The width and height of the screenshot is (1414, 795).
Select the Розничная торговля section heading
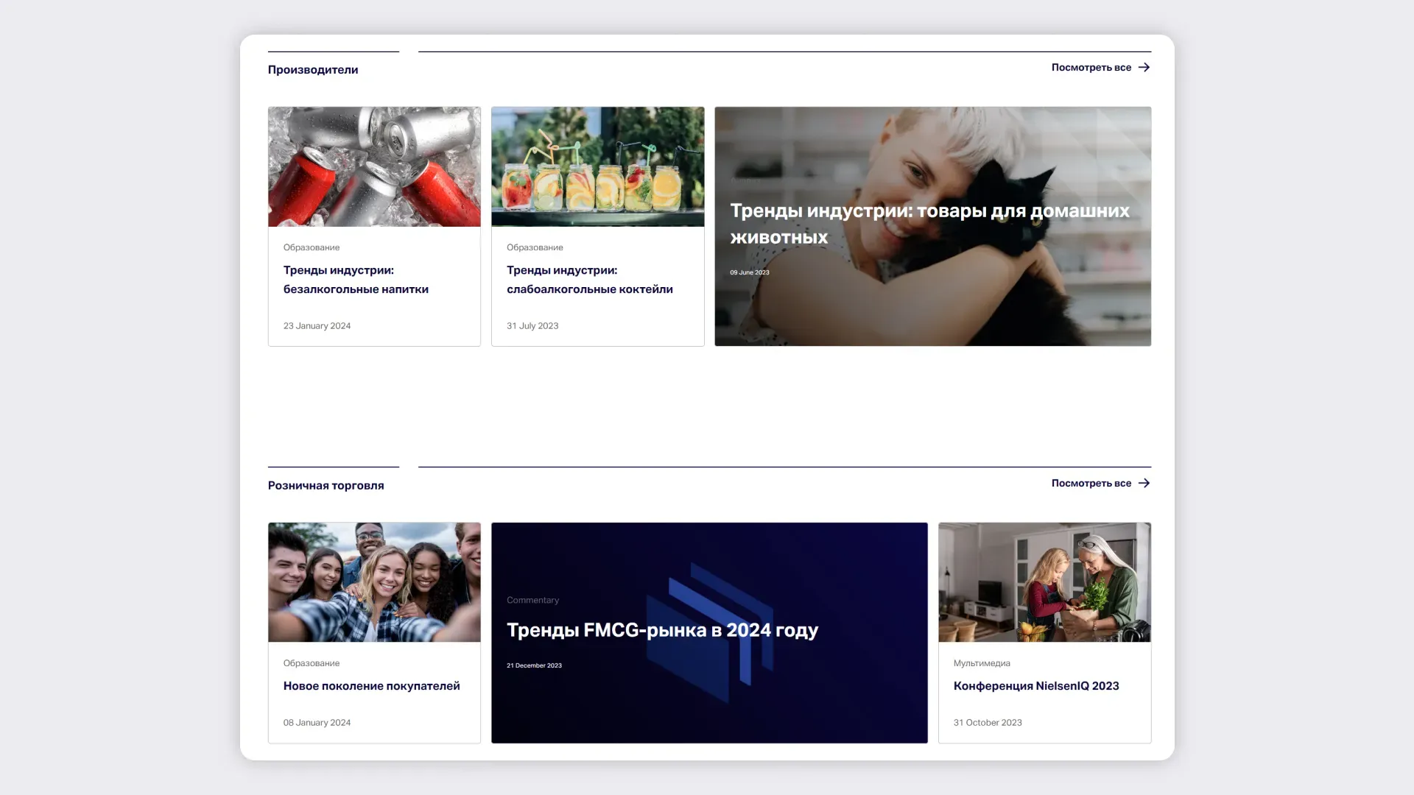coord(326,486)
